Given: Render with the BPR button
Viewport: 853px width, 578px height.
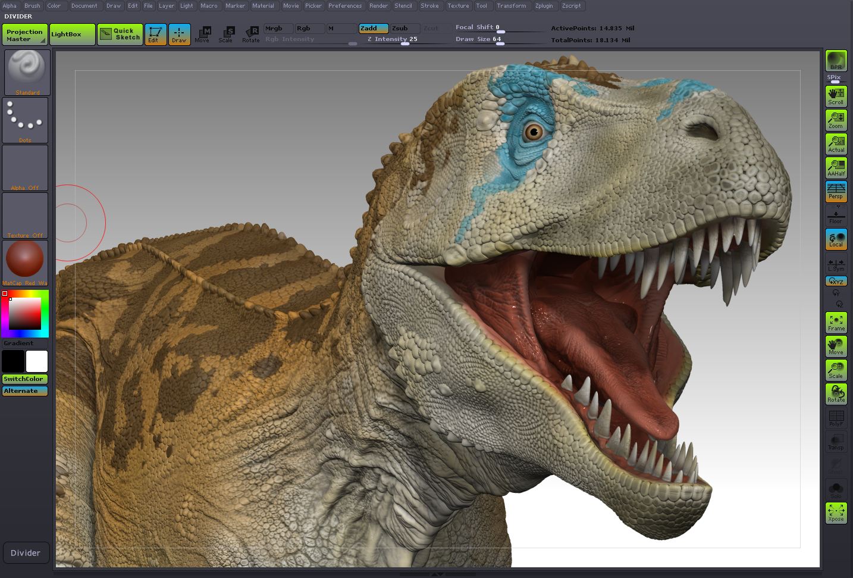Looking at the screenshot, I should (836, 61).
